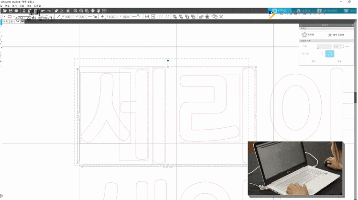Image resolution: width=358 pixels, height=200 pixels.
Task: Cut the selection with the scissors icon
Action: [x=23, y=11]
